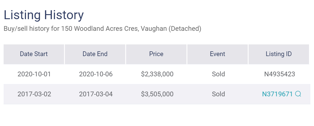Click the 2020-10-01 start date cell

[34, 74]
